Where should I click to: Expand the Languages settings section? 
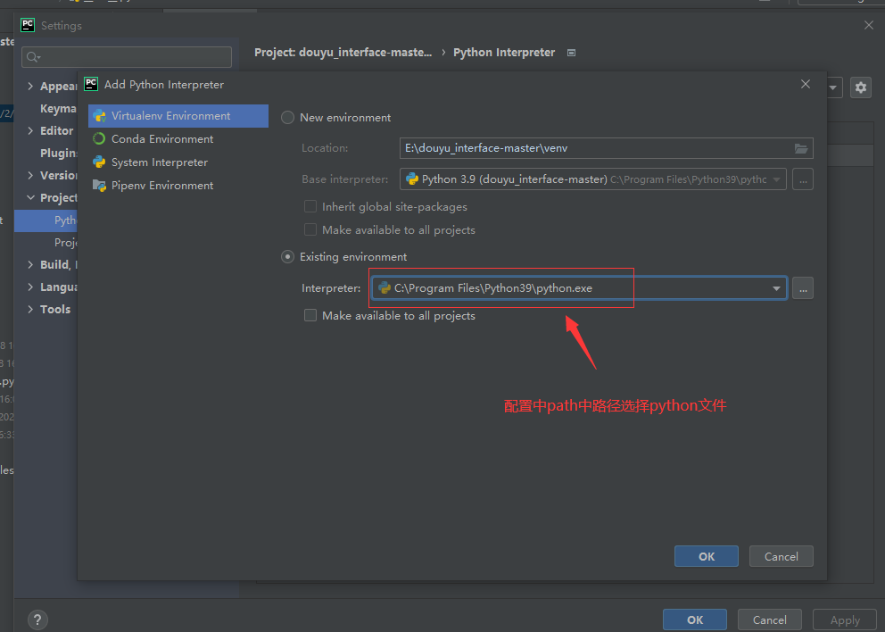click(30, 287)
